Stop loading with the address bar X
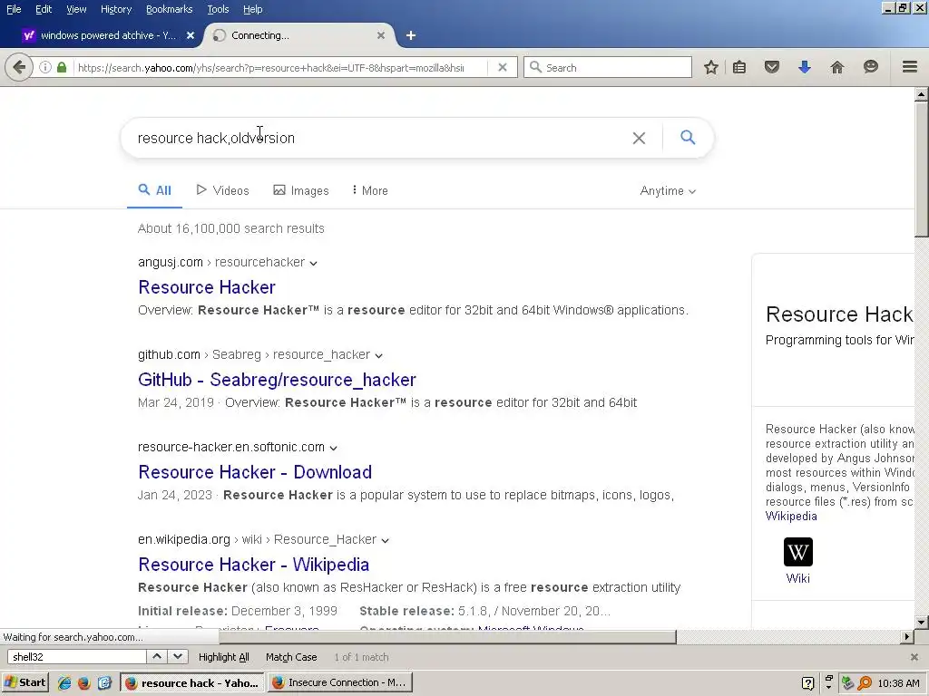Viewport: 929px width, 696px height. [x=503, y=67]
